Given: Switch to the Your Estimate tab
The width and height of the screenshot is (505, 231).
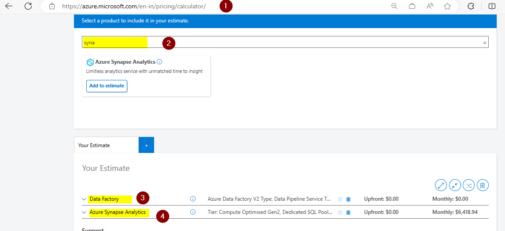Looking at the screenshot, I should click(x=106, y=145).
